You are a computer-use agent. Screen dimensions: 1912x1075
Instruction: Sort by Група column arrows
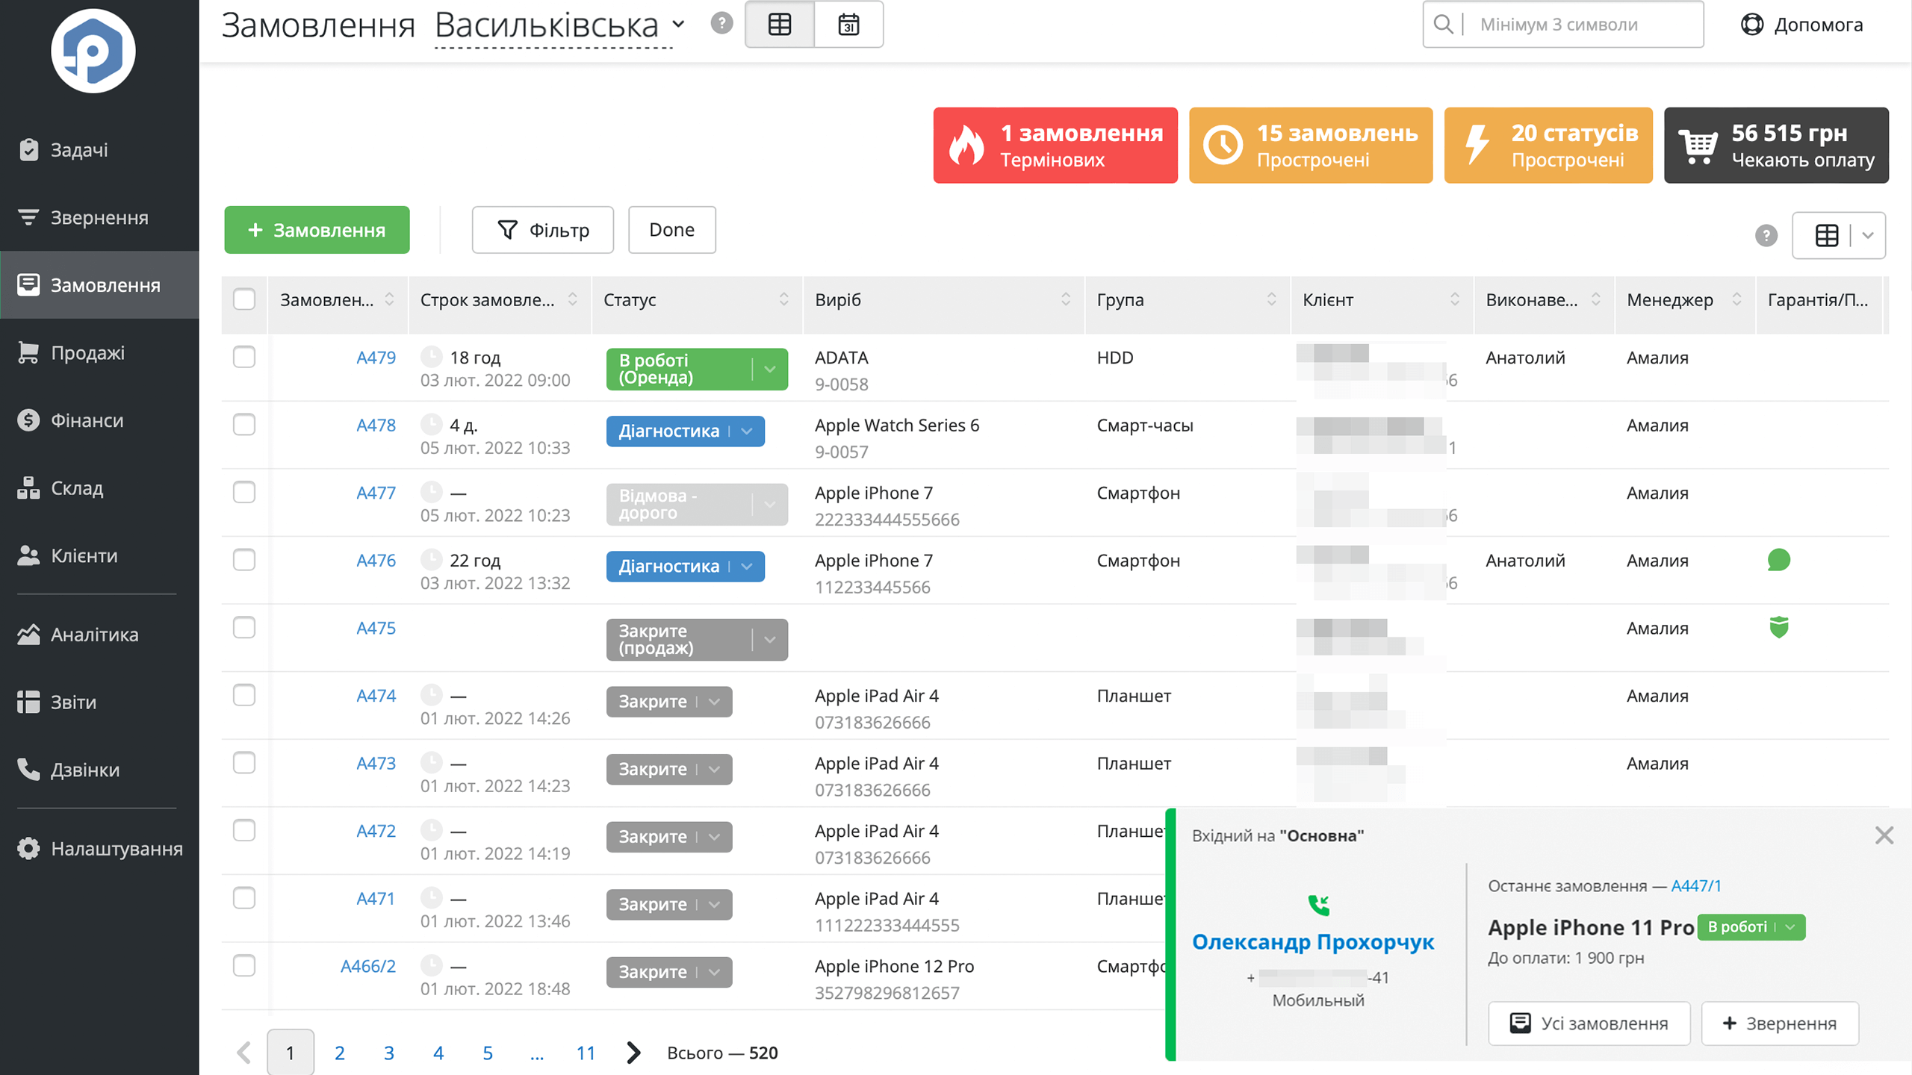click(x=1271, y=299)
